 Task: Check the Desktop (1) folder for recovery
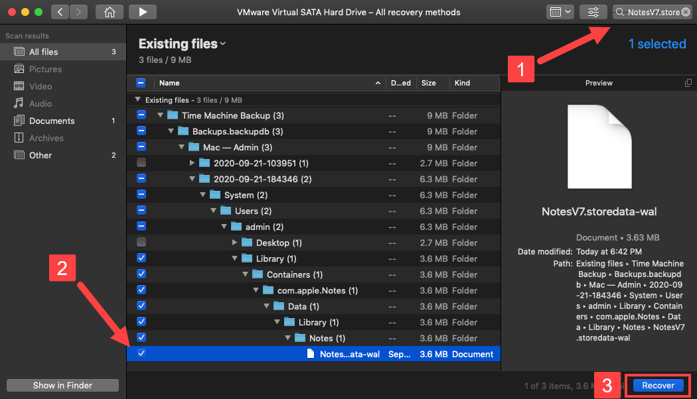[x=141, y=242]
